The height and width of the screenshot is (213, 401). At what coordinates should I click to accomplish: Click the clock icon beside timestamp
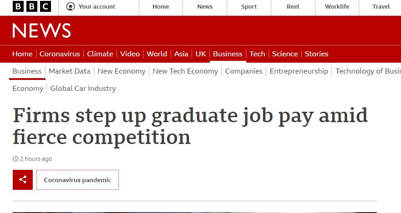15,159
